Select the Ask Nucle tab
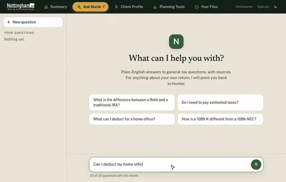 [91, 7]
